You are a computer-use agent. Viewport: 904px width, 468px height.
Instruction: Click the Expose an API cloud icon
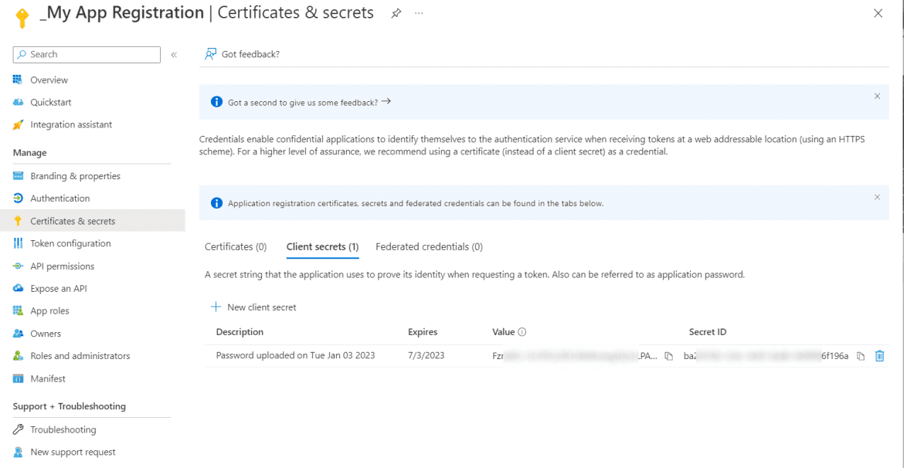pos(18,288)
